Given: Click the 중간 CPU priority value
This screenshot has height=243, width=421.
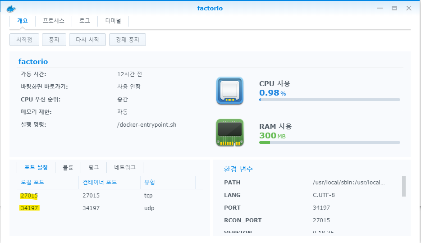Looking at the screenshot, I should coord(123,99).
